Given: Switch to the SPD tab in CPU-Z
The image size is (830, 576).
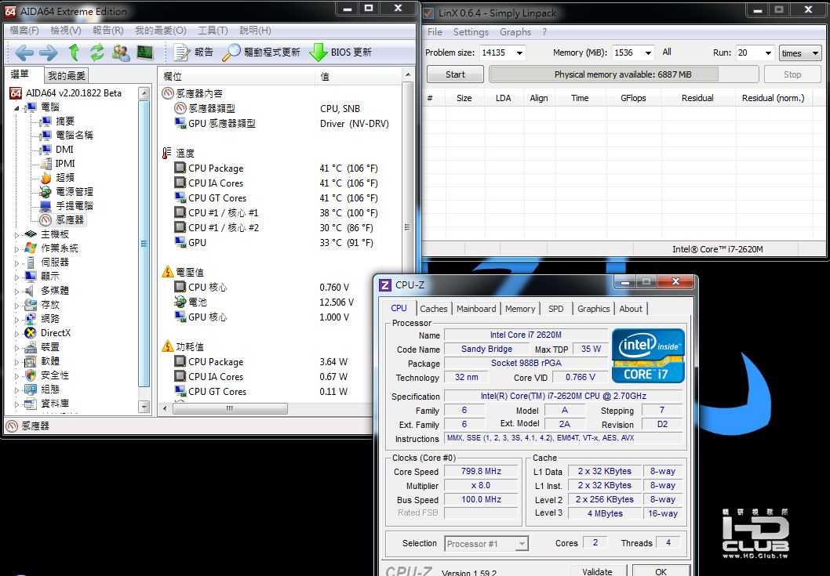Looking at the screenshot, I should tap(555, 308).
